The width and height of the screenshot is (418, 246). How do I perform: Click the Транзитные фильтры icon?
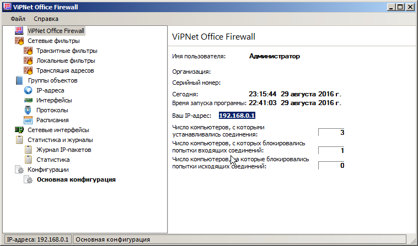click(28, 51)
